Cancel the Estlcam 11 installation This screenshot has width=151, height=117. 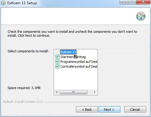pyautogui.click(x=135, y=109)
